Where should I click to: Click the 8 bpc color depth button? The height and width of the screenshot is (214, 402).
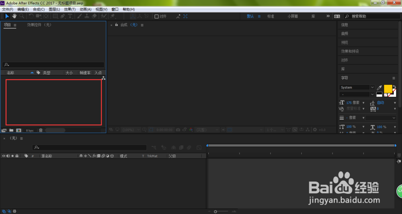pyautogui.click(x=30, y=130)
